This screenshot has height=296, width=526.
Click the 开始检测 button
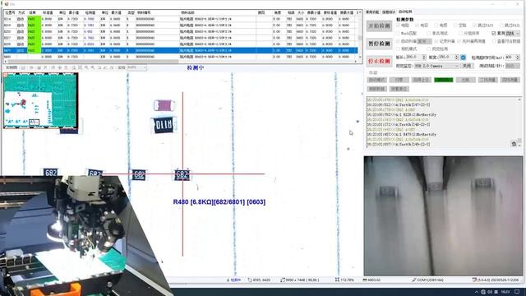[x=379, y=25]
